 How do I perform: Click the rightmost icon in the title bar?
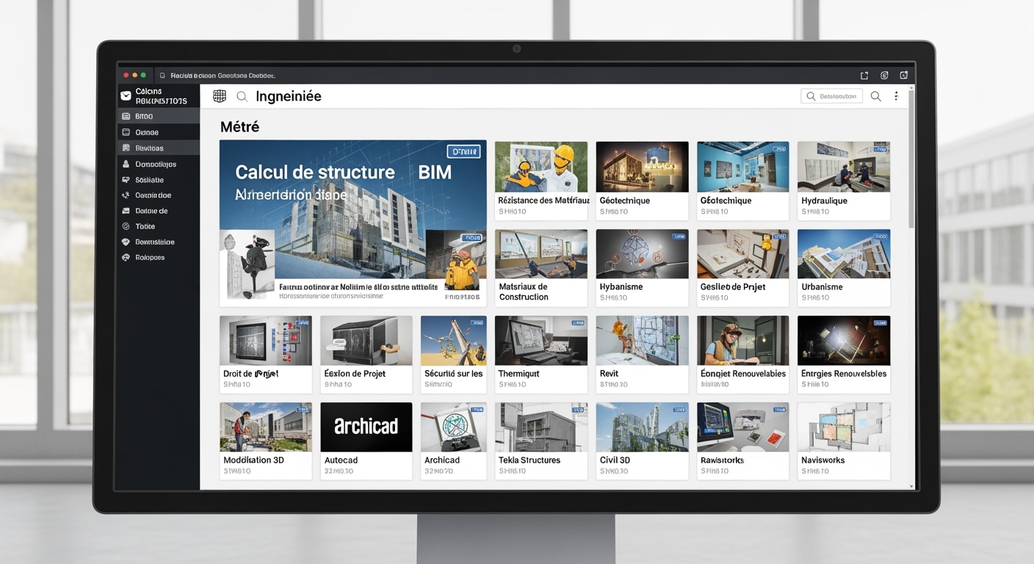point(904,75)
